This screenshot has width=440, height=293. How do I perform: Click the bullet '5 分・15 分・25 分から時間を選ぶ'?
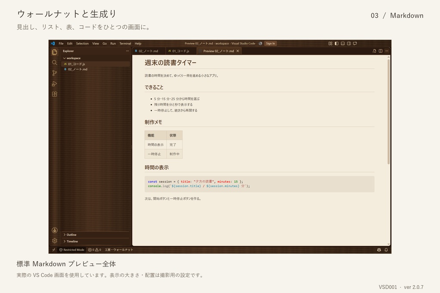(x=177, y=99)
